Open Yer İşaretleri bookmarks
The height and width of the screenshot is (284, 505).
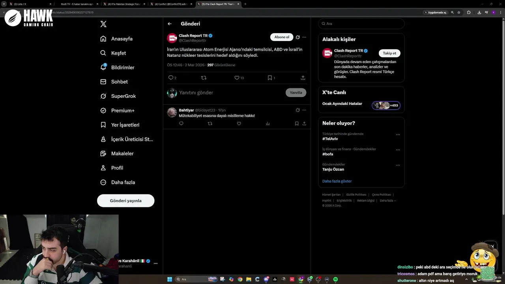coord(120,125)
